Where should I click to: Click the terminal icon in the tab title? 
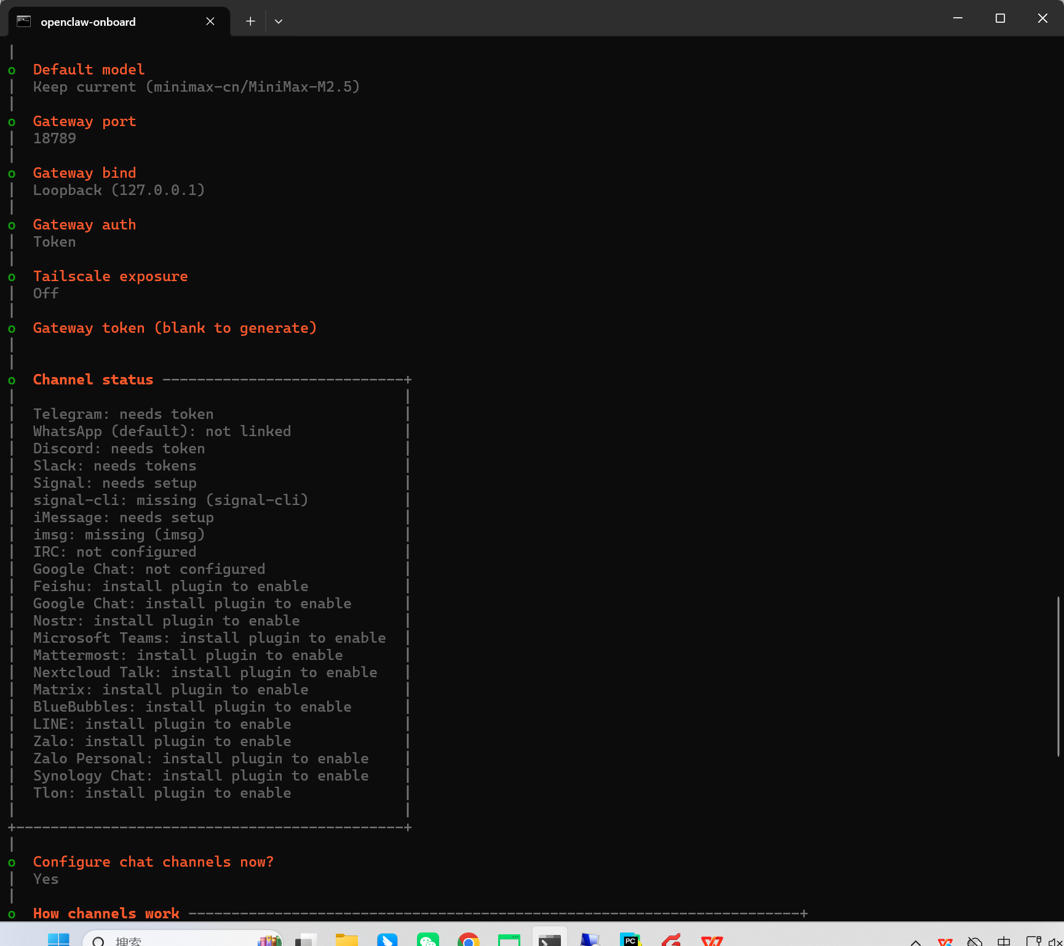click(24, 22)
